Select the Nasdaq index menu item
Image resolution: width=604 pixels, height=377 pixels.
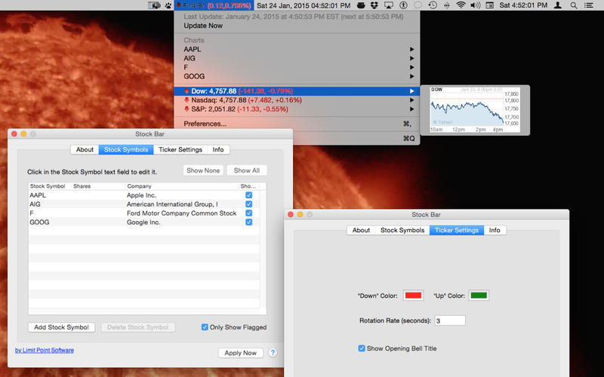tap(297, 100)
